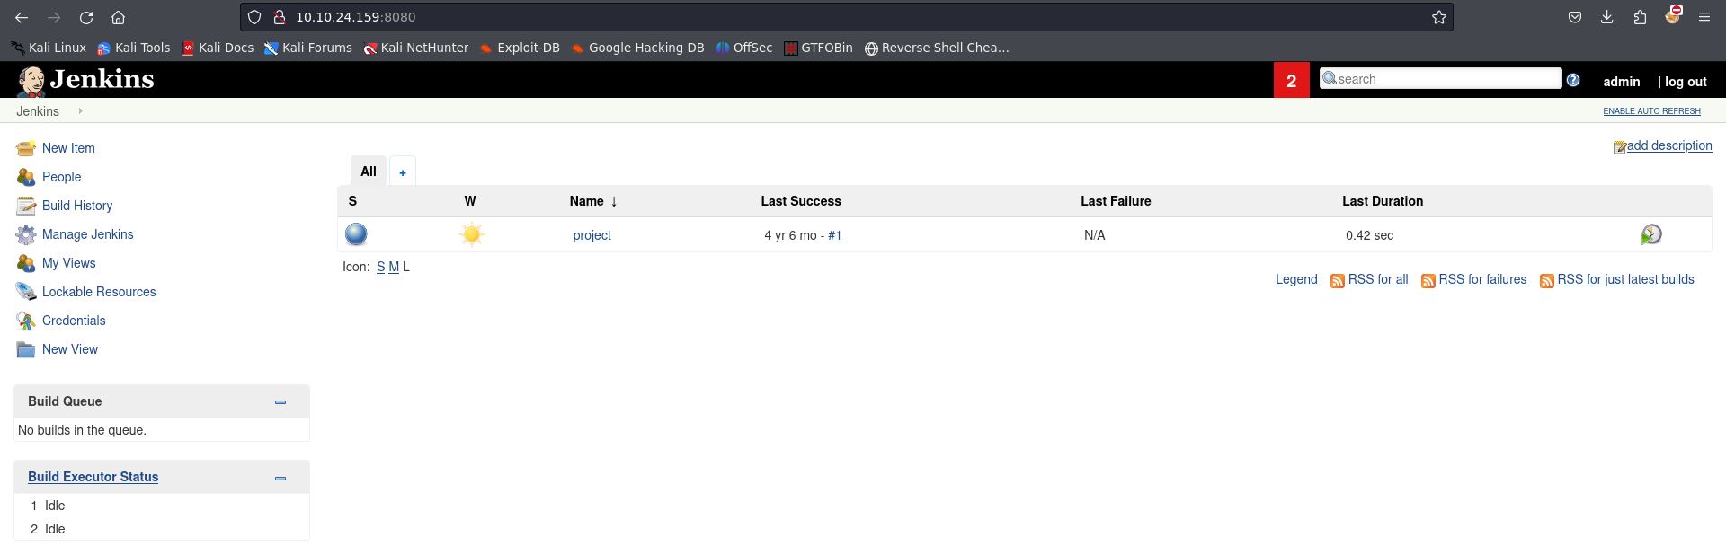Viewport: 1726px width, 546px height.
Task: Expand the Jenkins breadcrumb arrow menu
Action: pyautogui.click(x=80, y=111)
